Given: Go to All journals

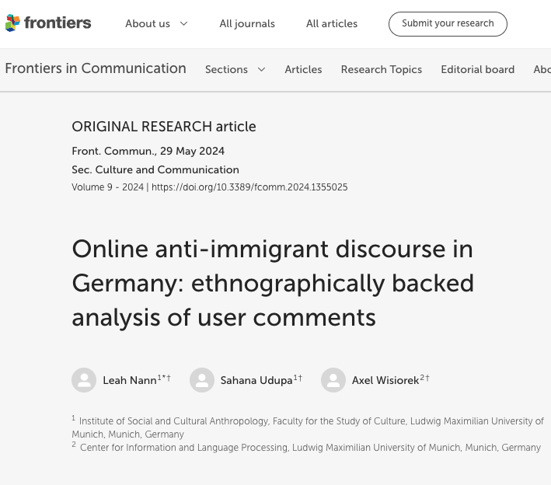Looking at the screenshot, I should tap(247, 23).
